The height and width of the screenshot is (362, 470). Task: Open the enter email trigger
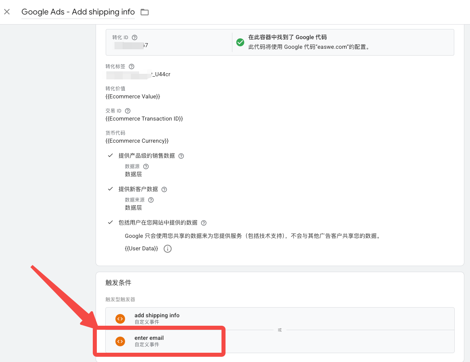[x=149, y=338]
